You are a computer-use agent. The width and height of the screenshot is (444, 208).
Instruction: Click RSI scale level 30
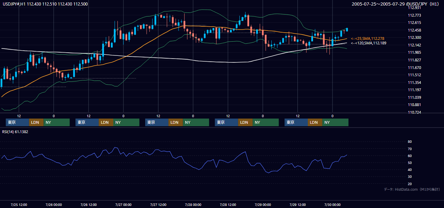point(410,177)
